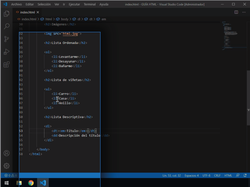
Task: Open the Explorer sidebar icon
Action: [x=6, y=13]
